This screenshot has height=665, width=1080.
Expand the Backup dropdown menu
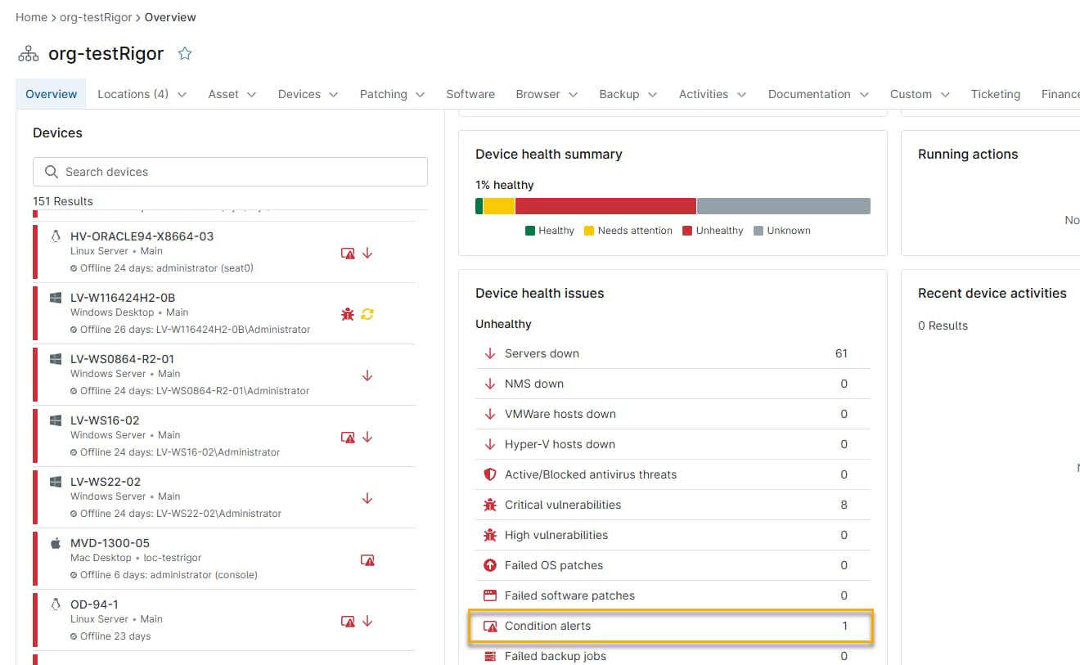[628, 94]
